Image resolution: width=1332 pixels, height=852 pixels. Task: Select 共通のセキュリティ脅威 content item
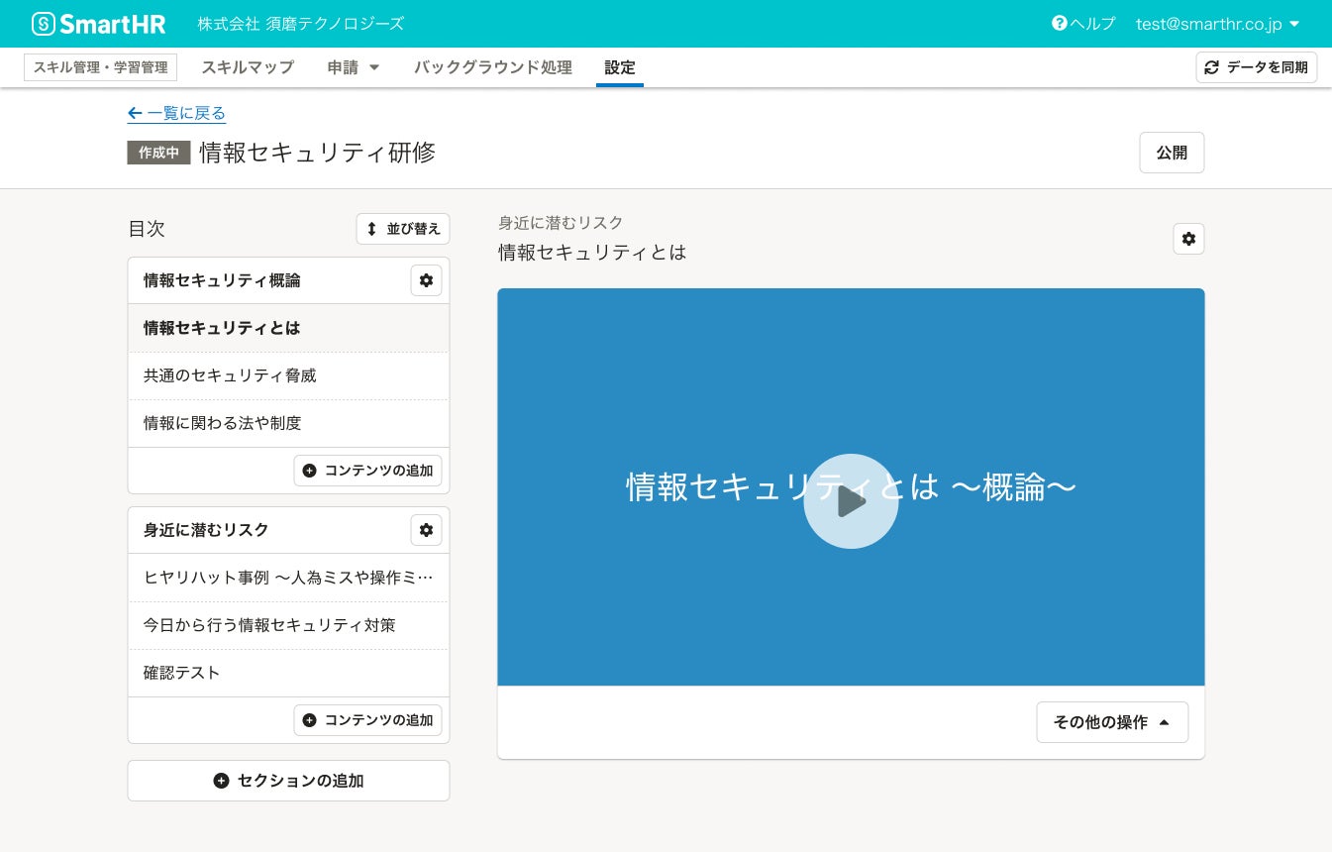[x=288, y=375]
